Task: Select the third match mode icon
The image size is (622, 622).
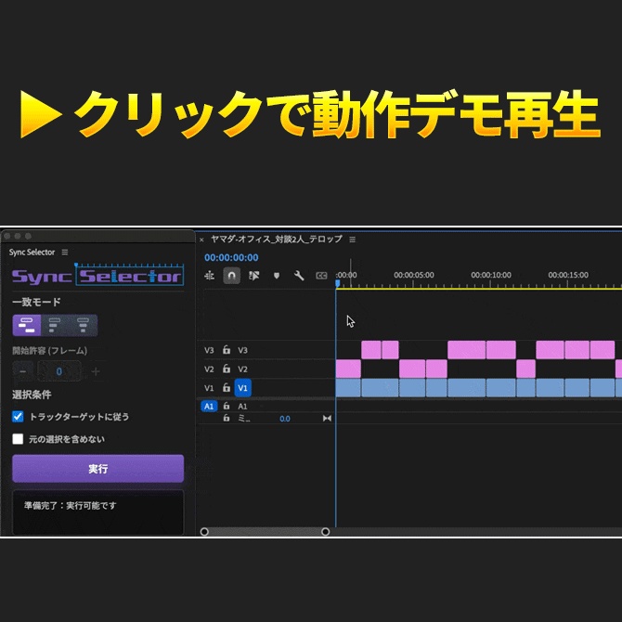Action: point(83,325)
